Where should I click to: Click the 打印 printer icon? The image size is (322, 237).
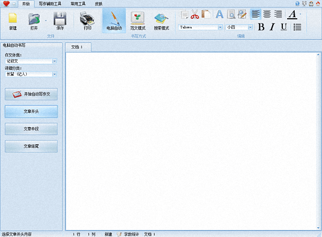[x=87, y=20]
